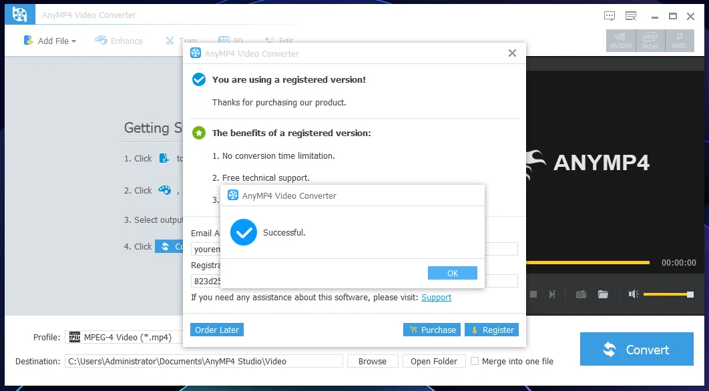Open the Profile MPEG-4 Video dropdown
Image resolution: width=709 pixels, height=391 pixels.
tap(124, 337)
